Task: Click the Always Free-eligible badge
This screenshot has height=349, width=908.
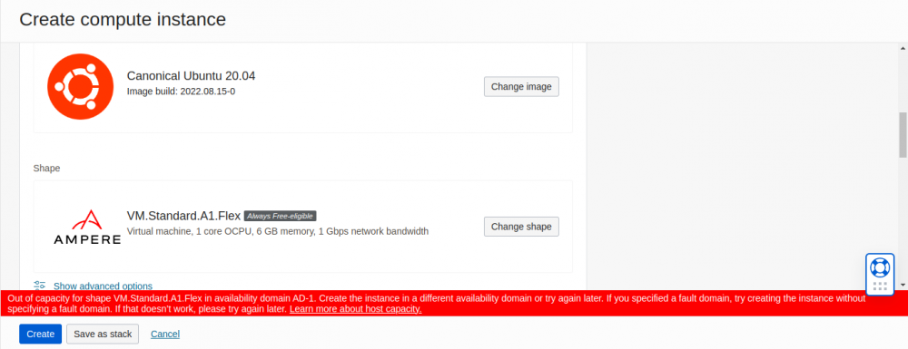Action: point(281,216)
